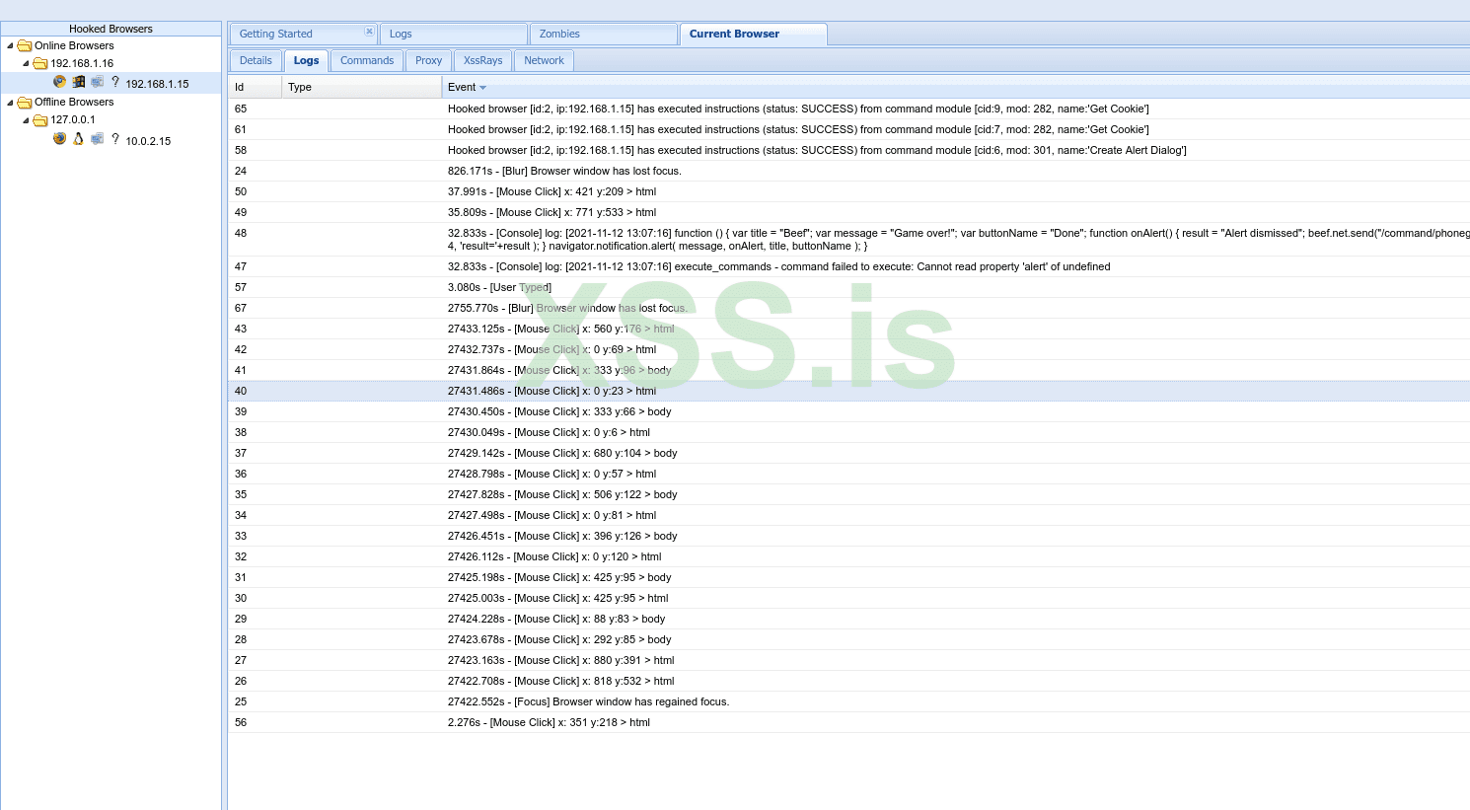
Task: Switch to the Details sub-tab
Action: 257,60
